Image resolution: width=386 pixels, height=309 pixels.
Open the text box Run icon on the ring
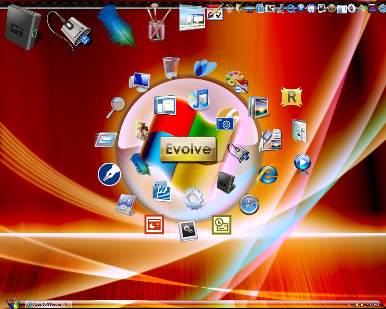[106, 140]
